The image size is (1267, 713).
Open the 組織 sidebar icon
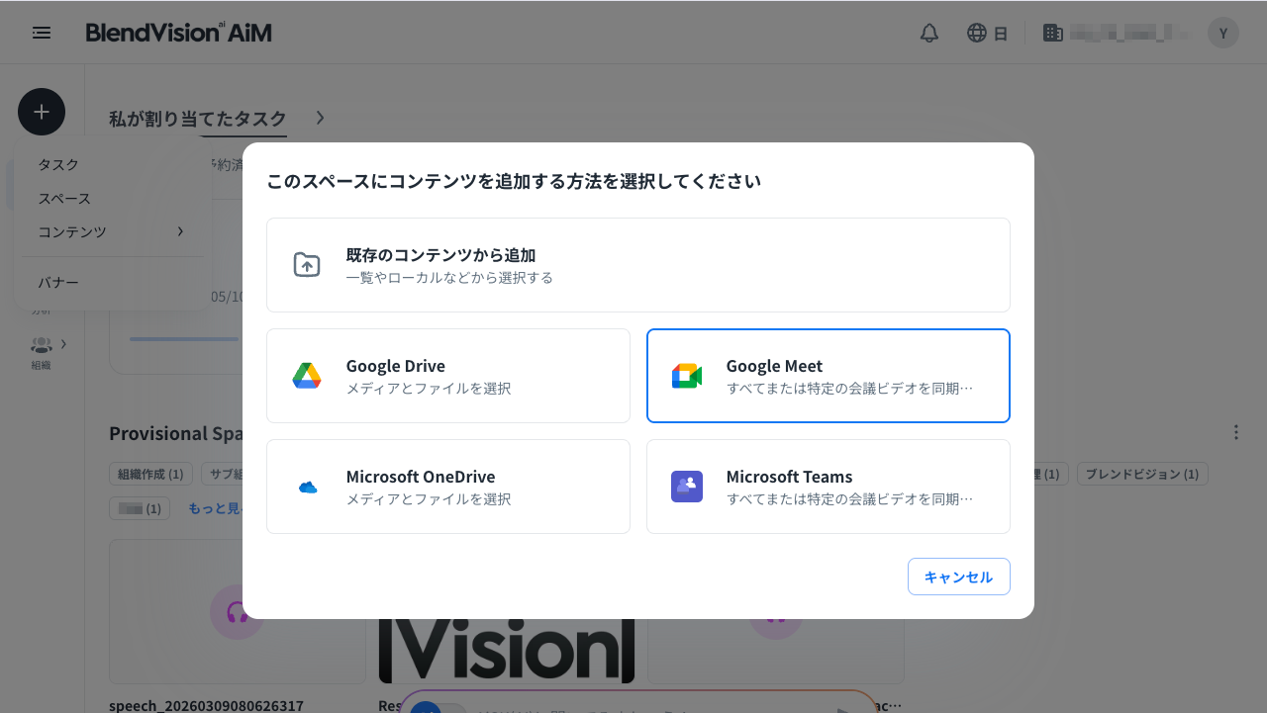point(41,345)
